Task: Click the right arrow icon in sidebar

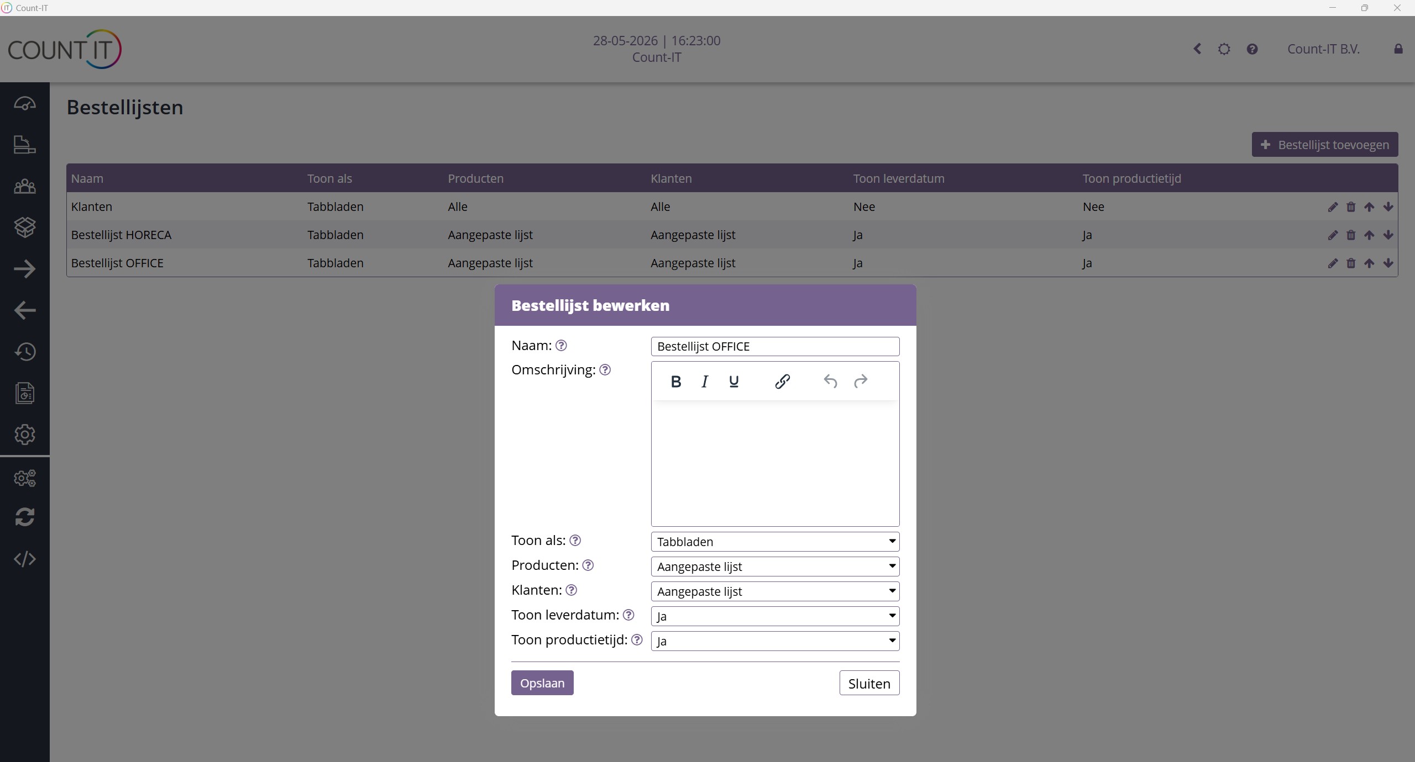Action: tap(25, 269)
